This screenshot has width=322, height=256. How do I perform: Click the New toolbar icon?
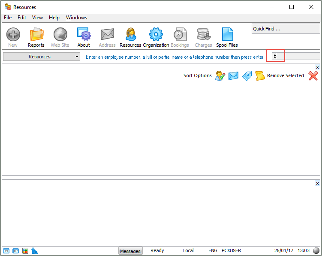click(x=13, y=34)
